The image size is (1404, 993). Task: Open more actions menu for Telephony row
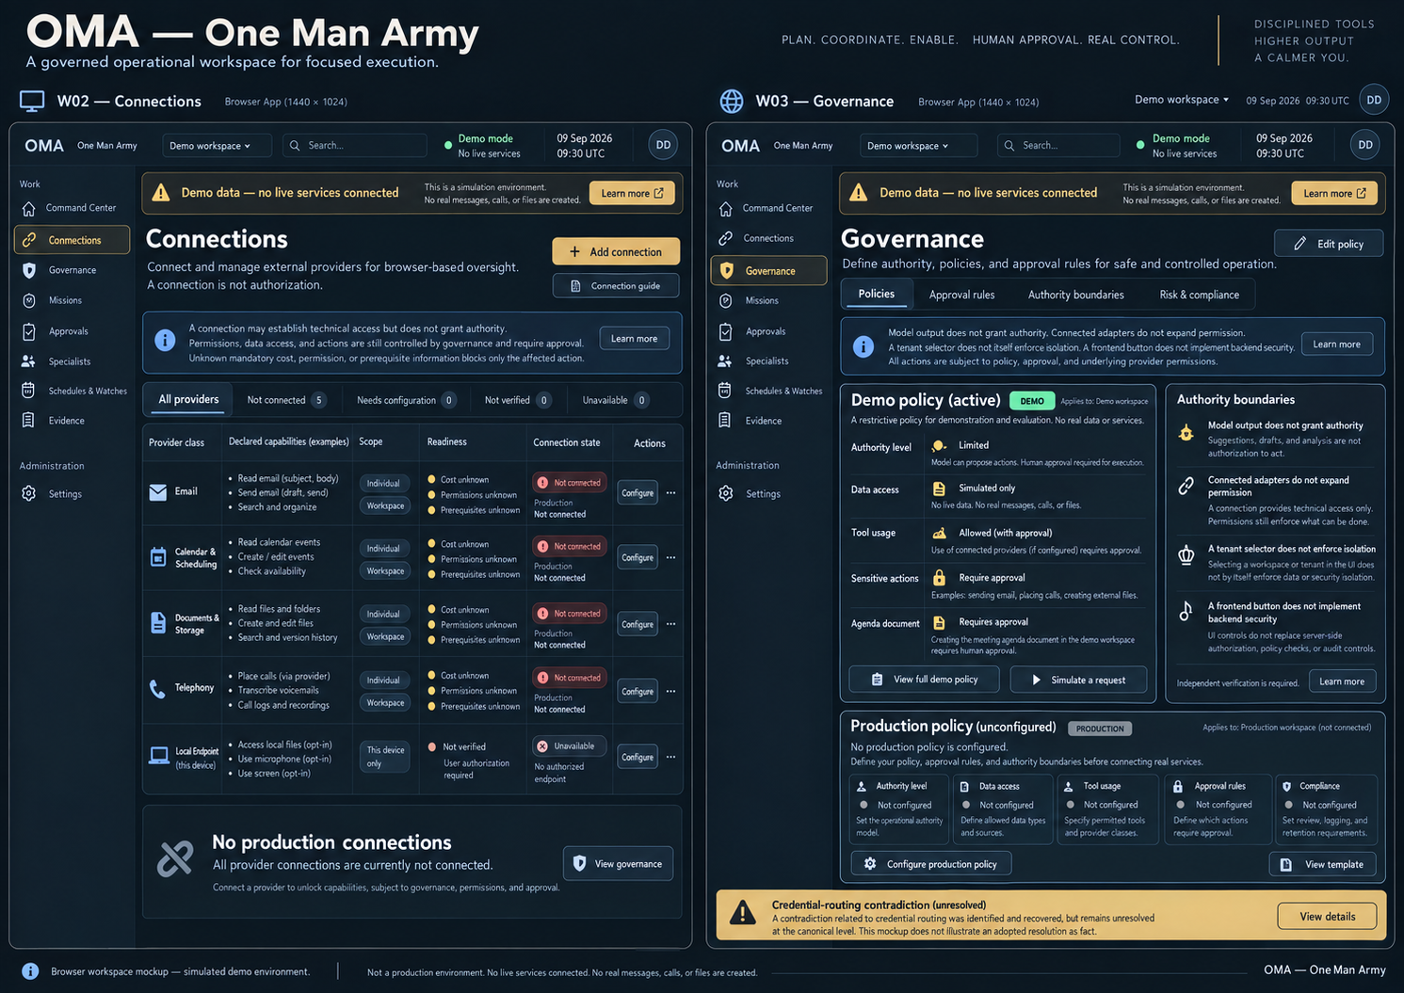(670, 692)
